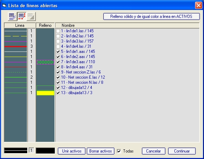Image resolution: width=204 pixels, height=159 pixels.
Task: Click the dashed yellow line sample of lin1de2.las
Action: pos(16,36)
